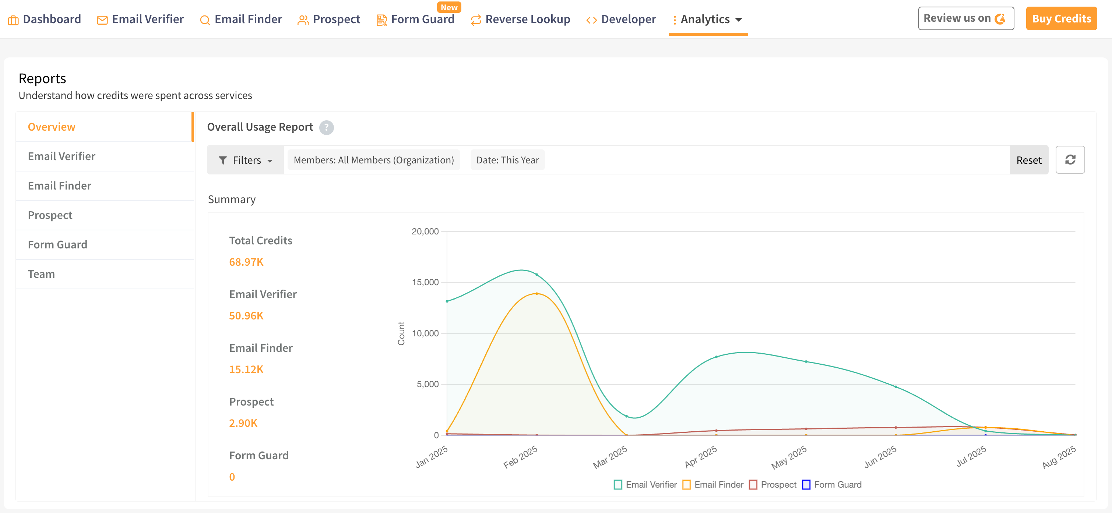The height and width of the screenshot is (513, 1112).
Task: Open the Filters dropdown
Action: point(246,160)
